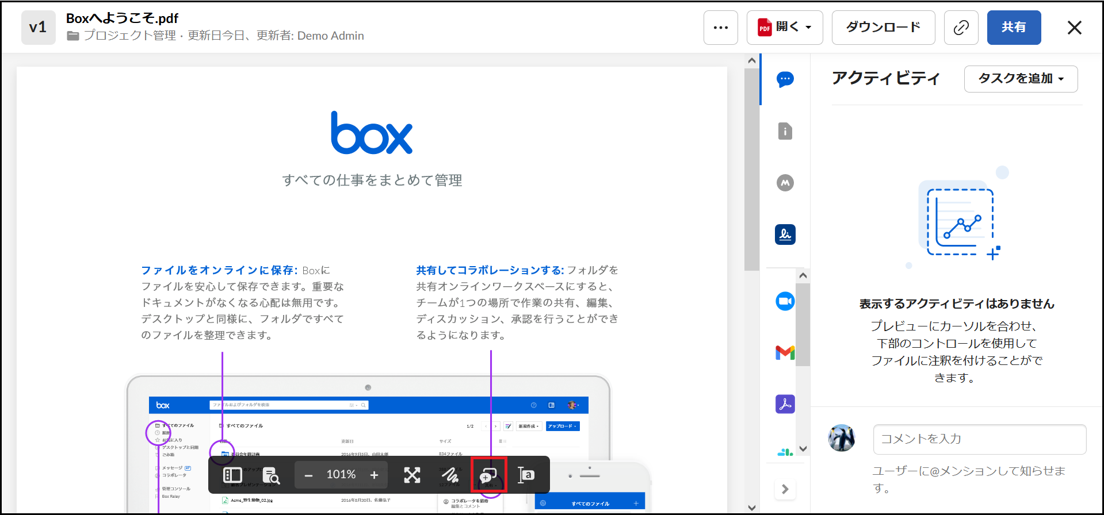Click the アクティビティ panel heading
1104x515 pixels.
coord(885,78)
